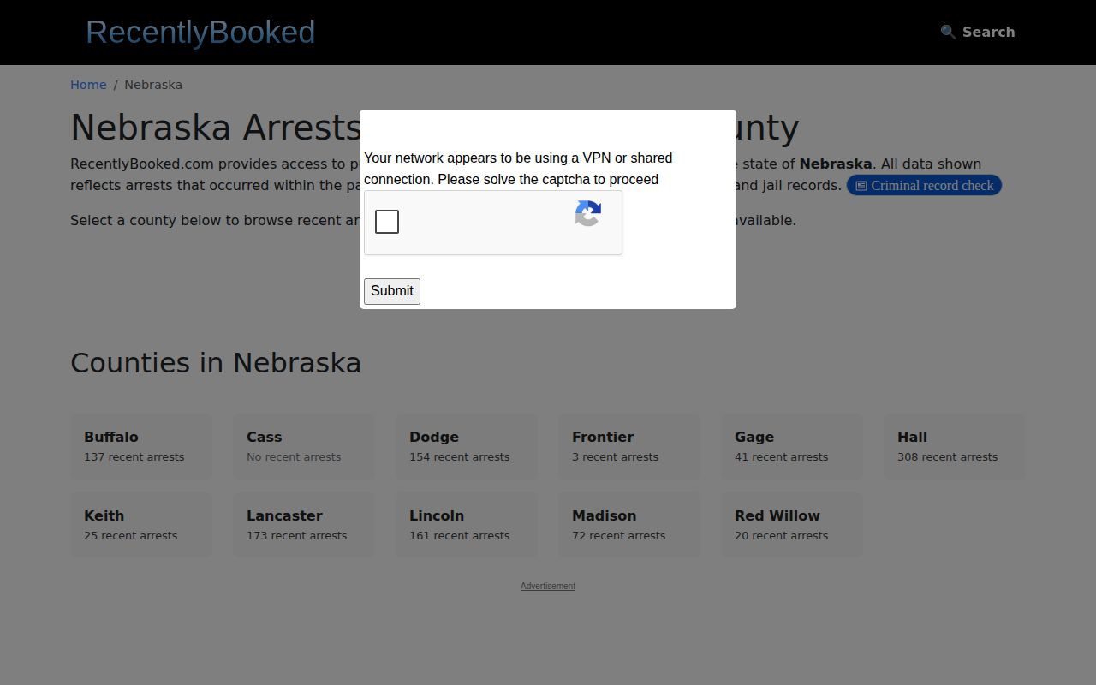Open the Search link in header
The width and height of the screenshot is (1096, 685).
pos(978,32)
